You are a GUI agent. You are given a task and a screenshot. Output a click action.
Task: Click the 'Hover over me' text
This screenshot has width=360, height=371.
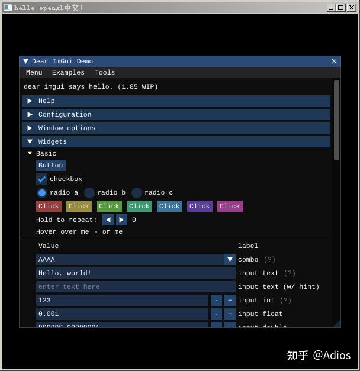(x=63, y=231)
